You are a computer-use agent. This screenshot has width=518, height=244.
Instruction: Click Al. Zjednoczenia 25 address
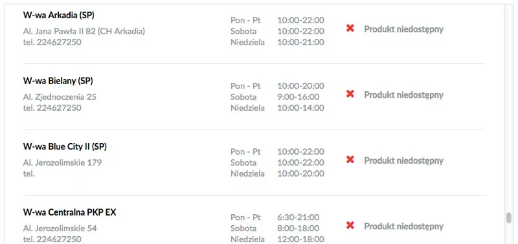point(60,97)
